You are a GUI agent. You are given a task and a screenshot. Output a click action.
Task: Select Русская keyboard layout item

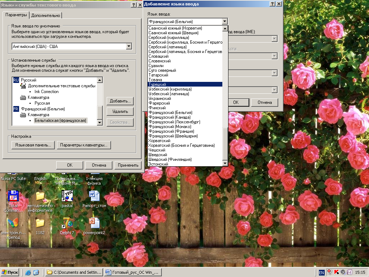pyautogui.click(x=42, y=103)
